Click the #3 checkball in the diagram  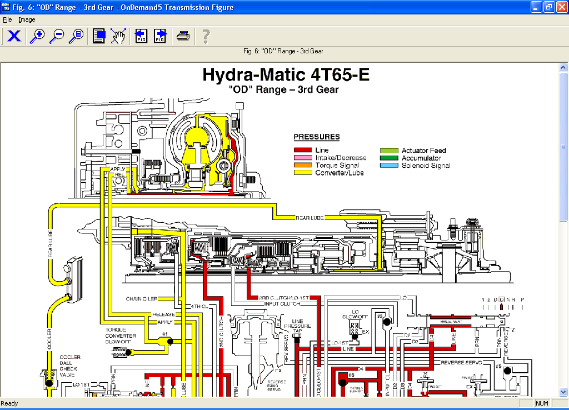pos(387,322)
